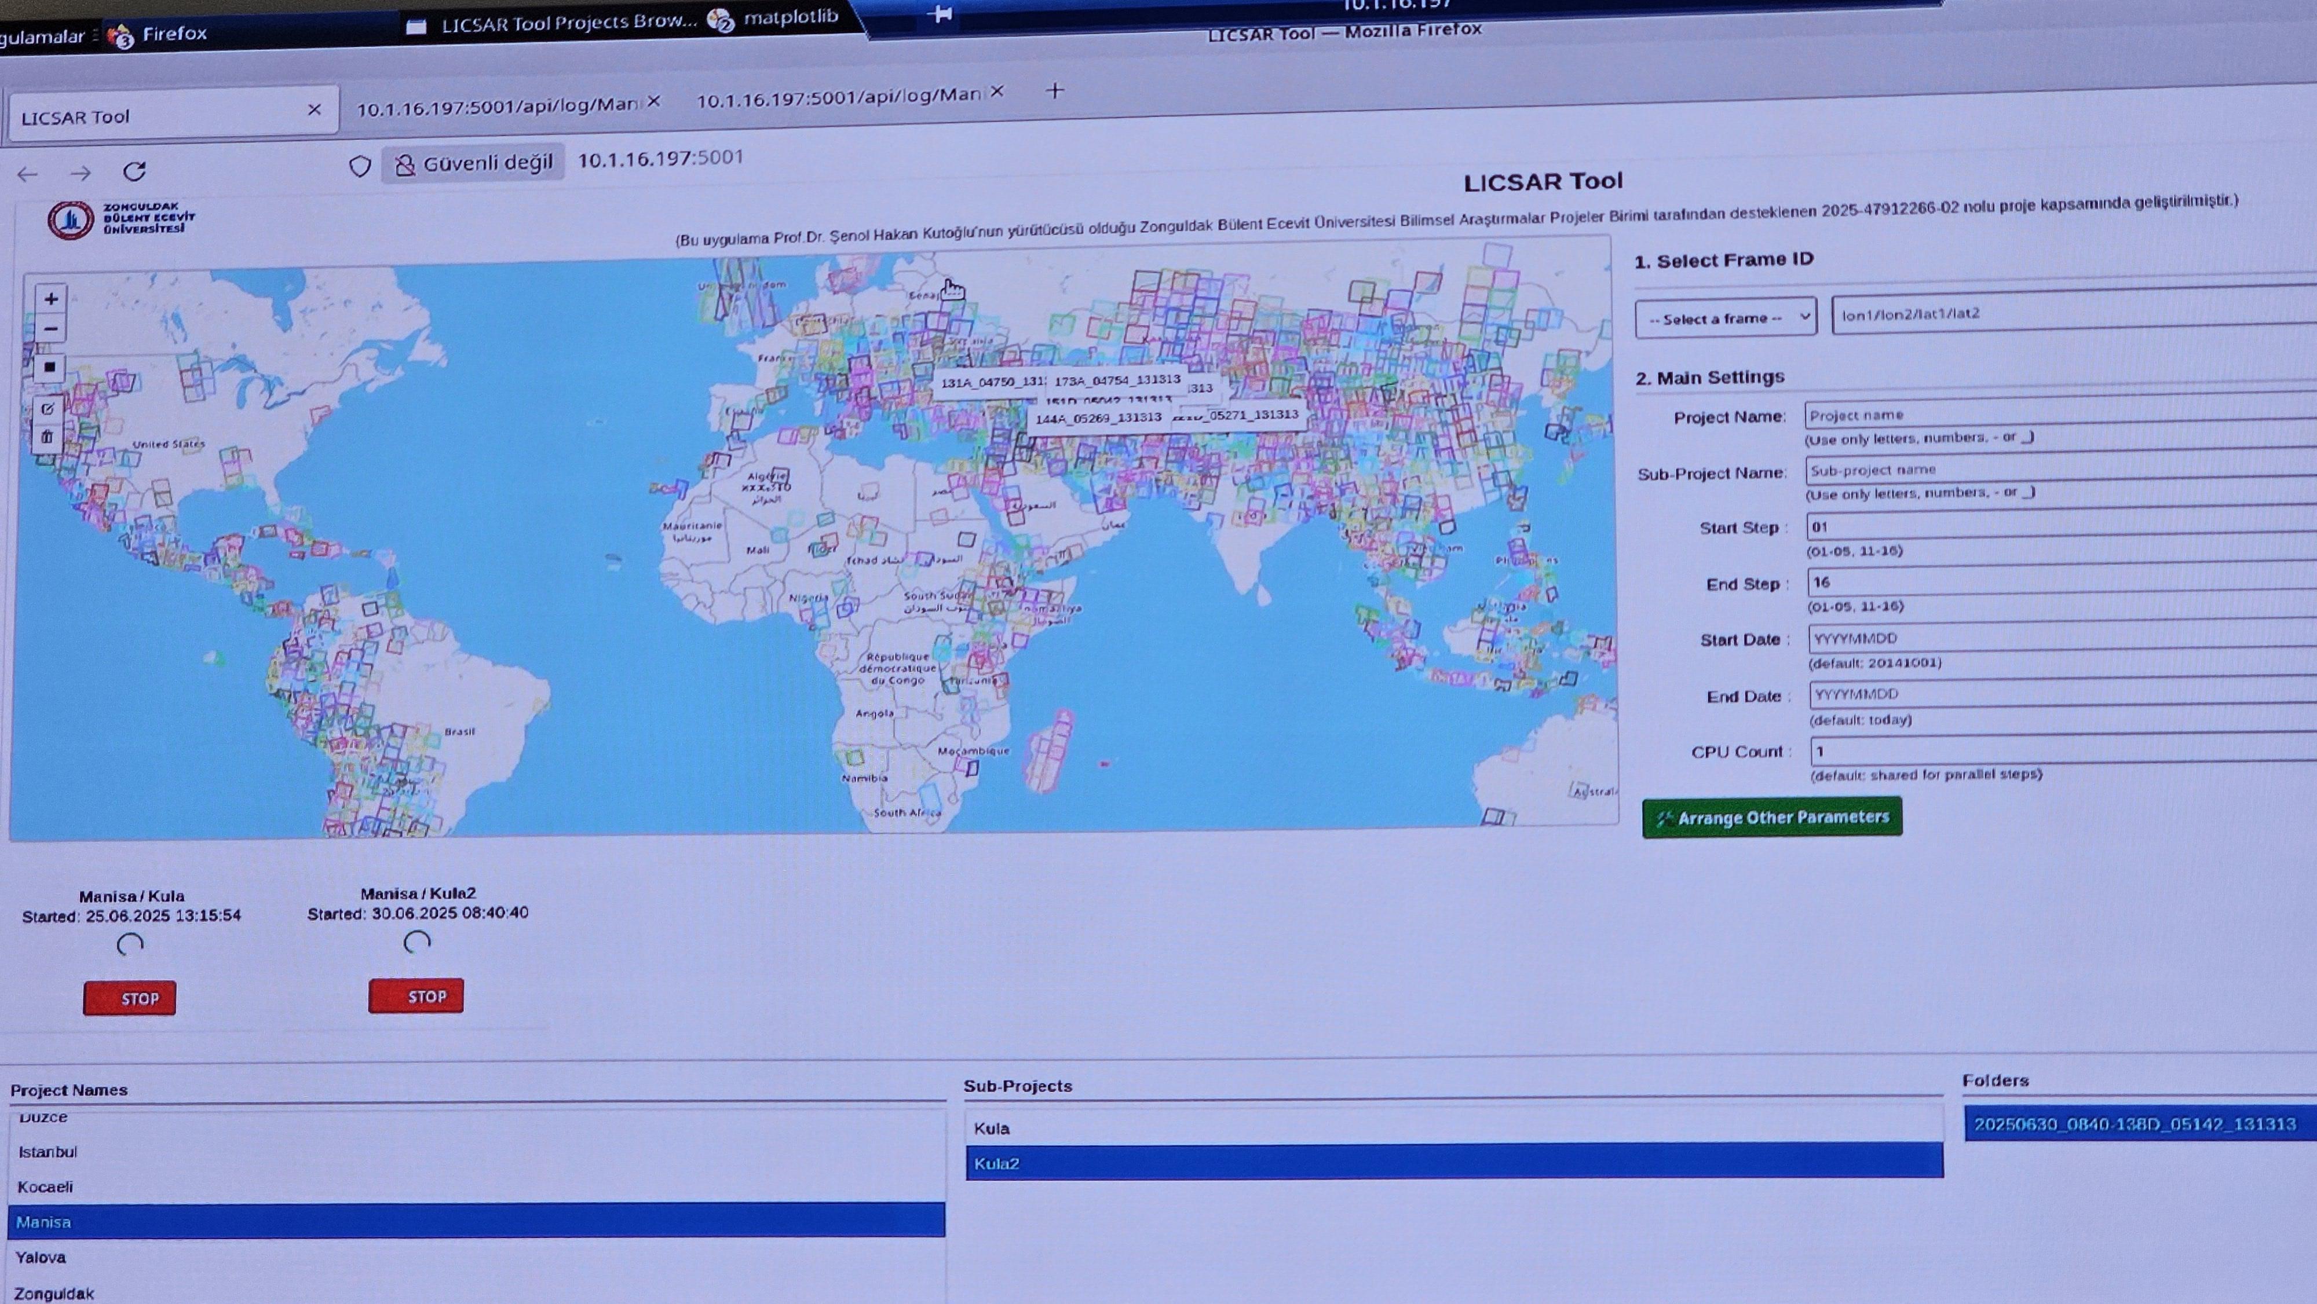Click the delete layers trash icon

click(x=47, y=437)
